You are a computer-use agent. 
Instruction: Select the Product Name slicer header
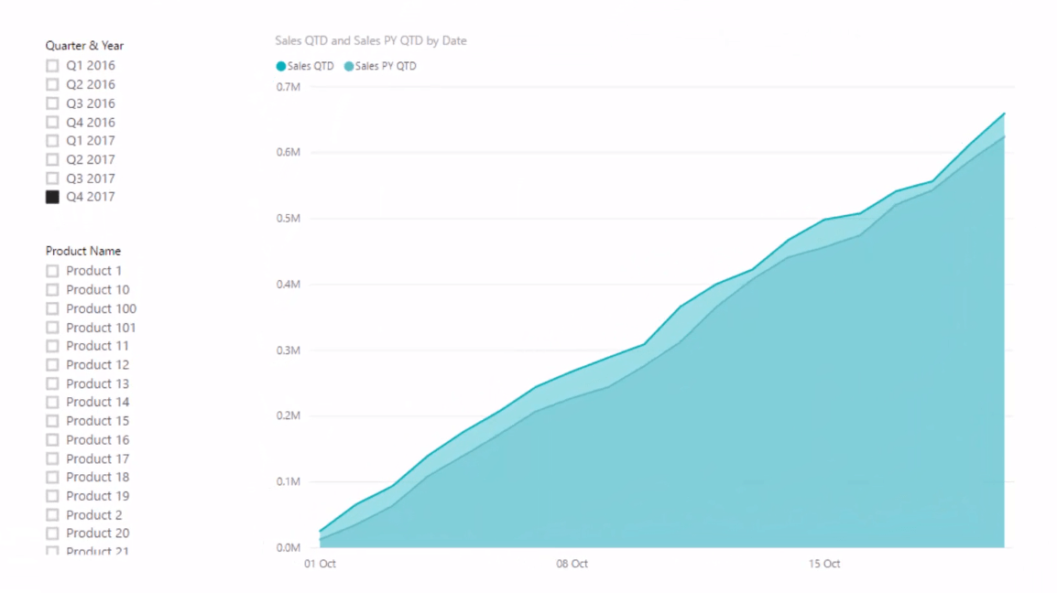click(83, 251)
